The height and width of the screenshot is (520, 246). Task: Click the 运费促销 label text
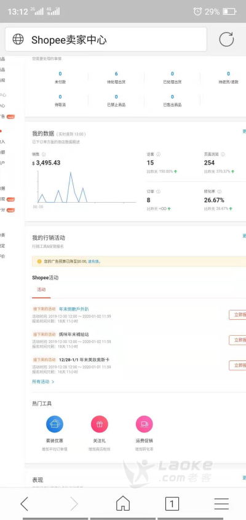(145, 441)
